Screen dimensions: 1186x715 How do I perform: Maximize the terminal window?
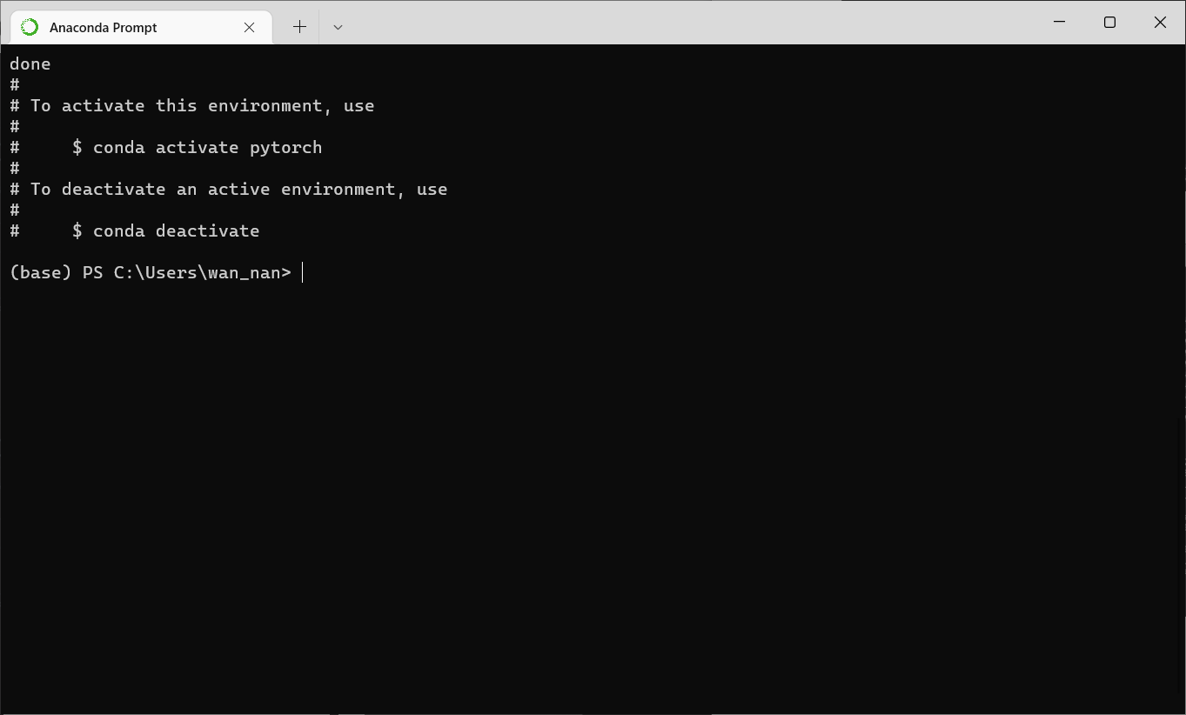1109,22
